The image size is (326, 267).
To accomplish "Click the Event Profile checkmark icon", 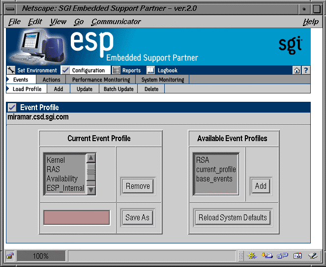I will [x=12, y=108].
